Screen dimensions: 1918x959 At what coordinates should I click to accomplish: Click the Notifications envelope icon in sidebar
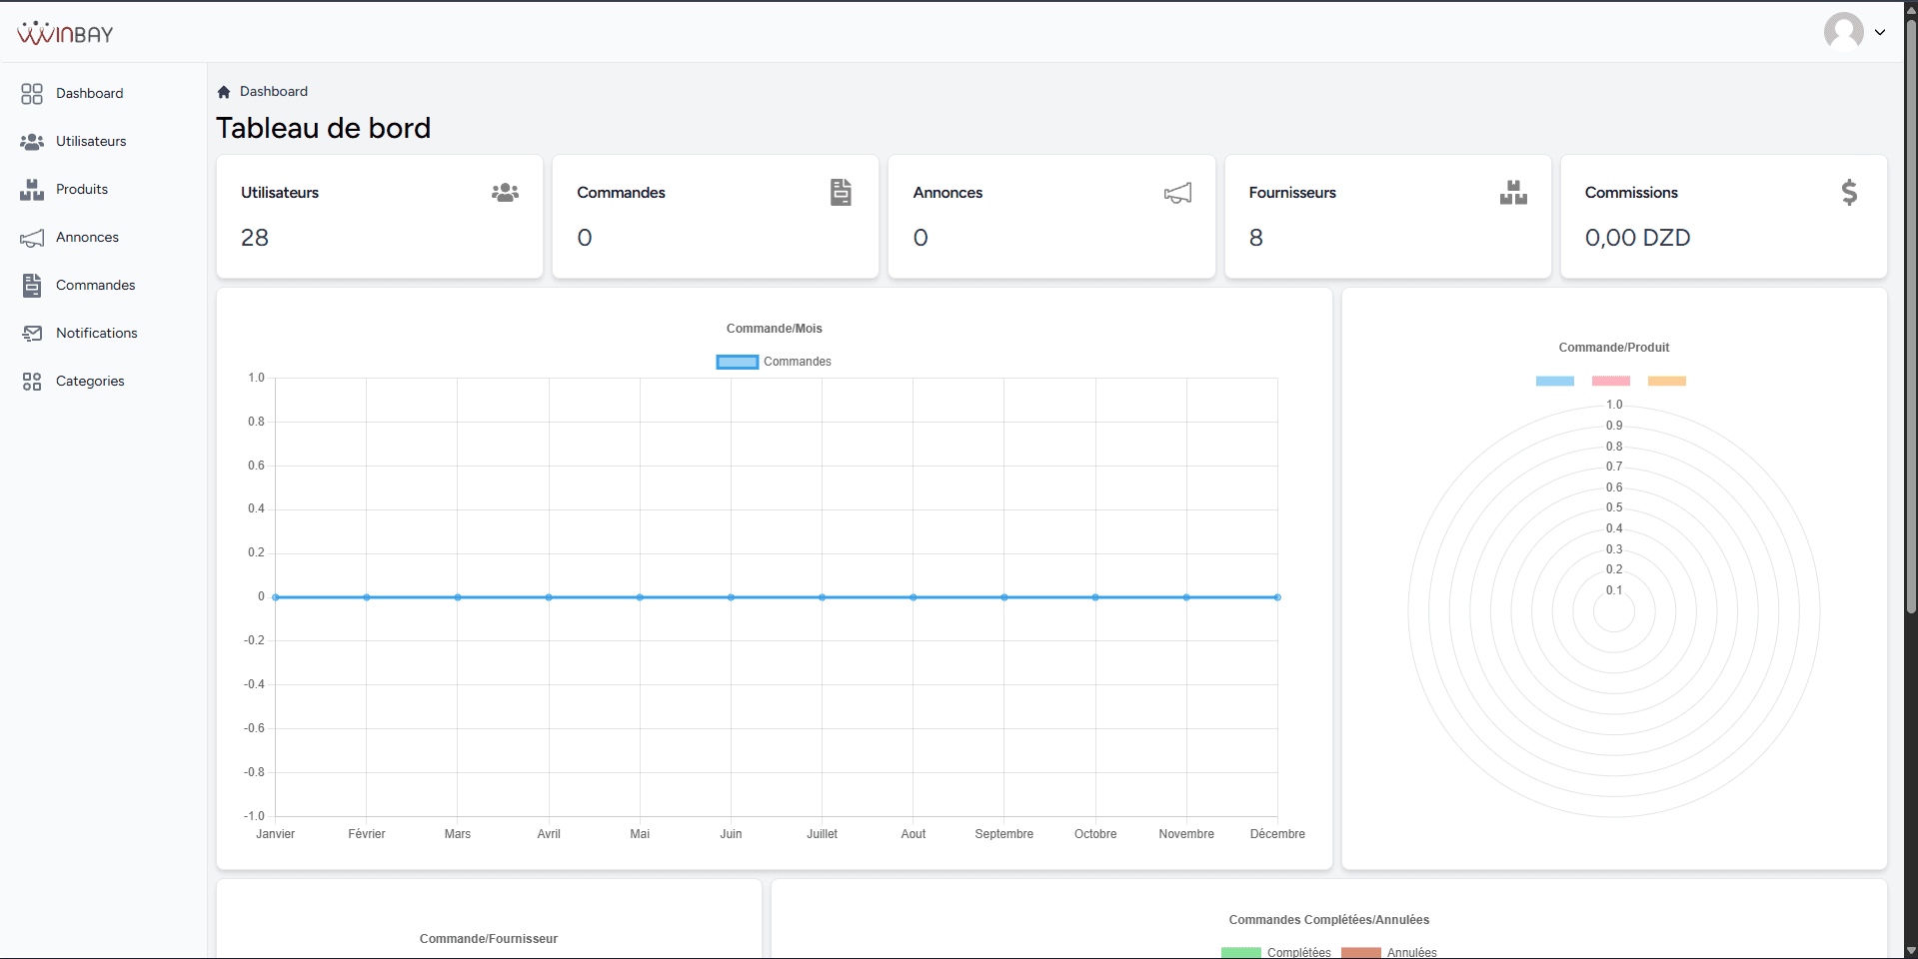coord(32,334)
